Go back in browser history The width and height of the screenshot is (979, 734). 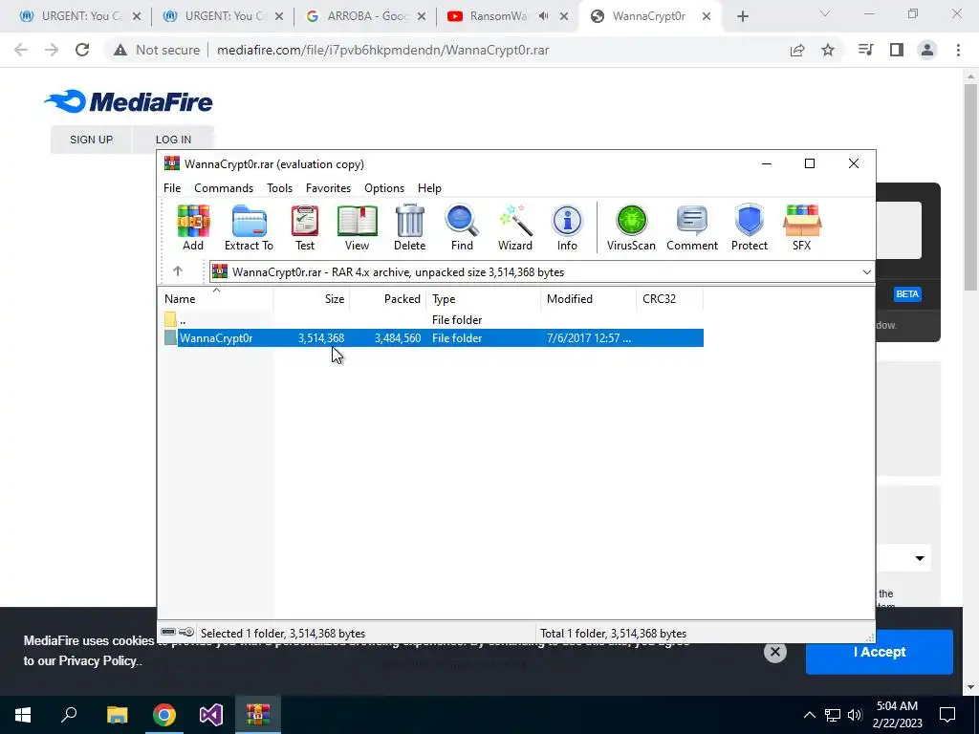pos(21,50)
